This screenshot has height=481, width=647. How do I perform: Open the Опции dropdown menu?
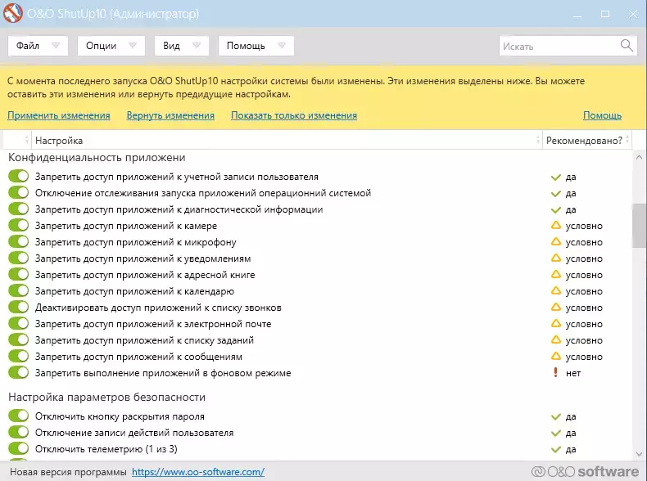(111, 46)
